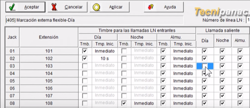Image resolution: width=250 pixels, height=108 pixels.
Task: Uncheck outgoing call Almu. for extension 104
Action: [x=240, y=73]
